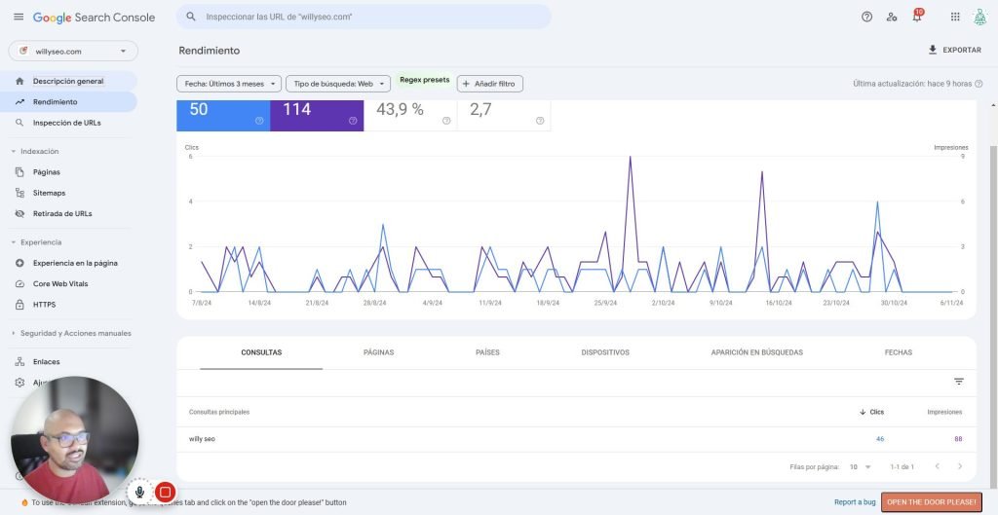Enable the average position card 2,7
Screen dimensions: 998x515
point(504,116)
